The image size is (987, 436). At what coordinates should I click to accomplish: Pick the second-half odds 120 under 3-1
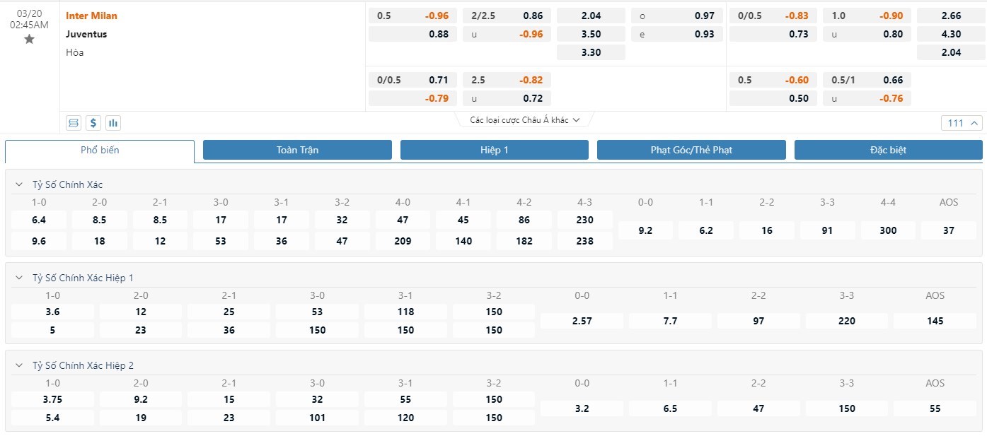tap(405, 418)
